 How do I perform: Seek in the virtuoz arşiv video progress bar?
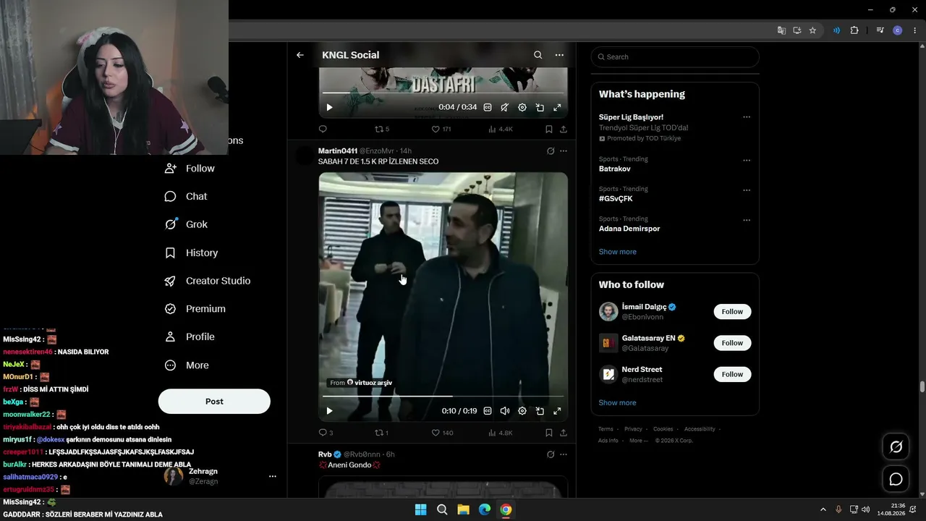point(443,396)
